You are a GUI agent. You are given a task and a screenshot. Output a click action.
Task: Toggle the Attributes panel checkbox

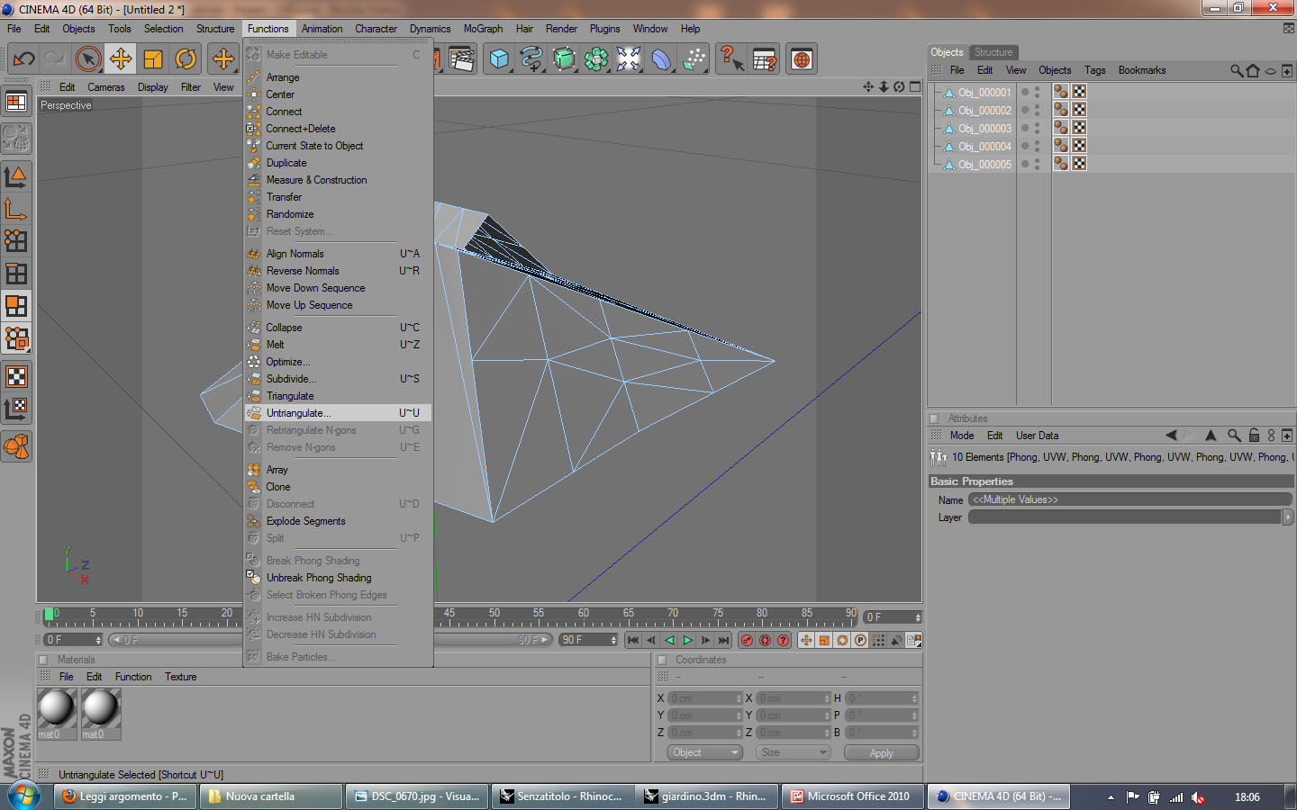(934, 418)
